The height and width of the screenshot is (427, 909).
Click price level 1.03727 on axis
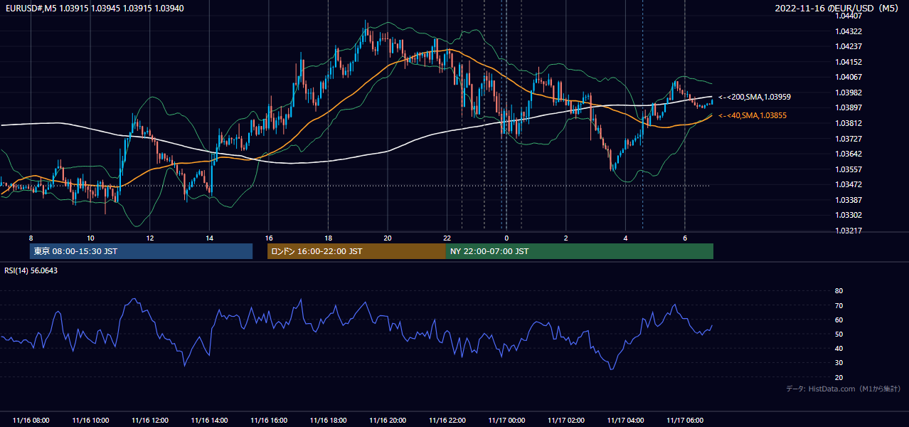point(848,138)
